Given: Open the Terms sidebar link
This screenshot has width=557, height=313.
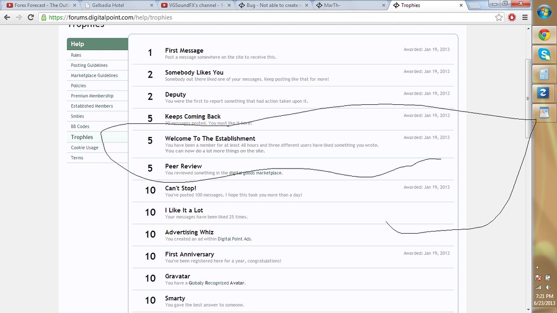Looking at the screenshot, I should tap(77, 158).
